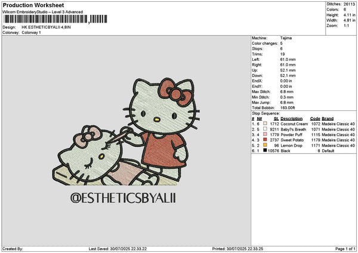Click the EndY value 0.00 in
This screenshot has height=253, width=358.
tap(286, 87)
